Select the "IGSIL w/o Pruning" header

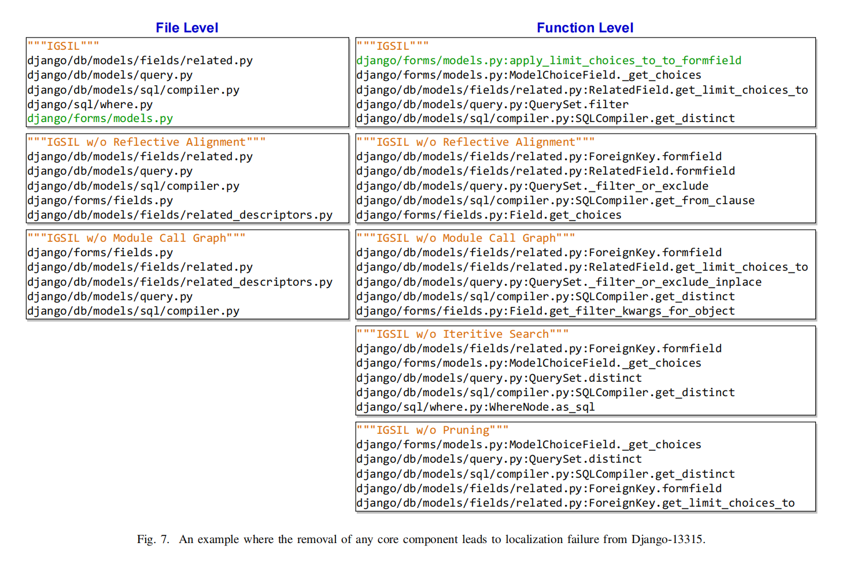click(x=433, y=430)
